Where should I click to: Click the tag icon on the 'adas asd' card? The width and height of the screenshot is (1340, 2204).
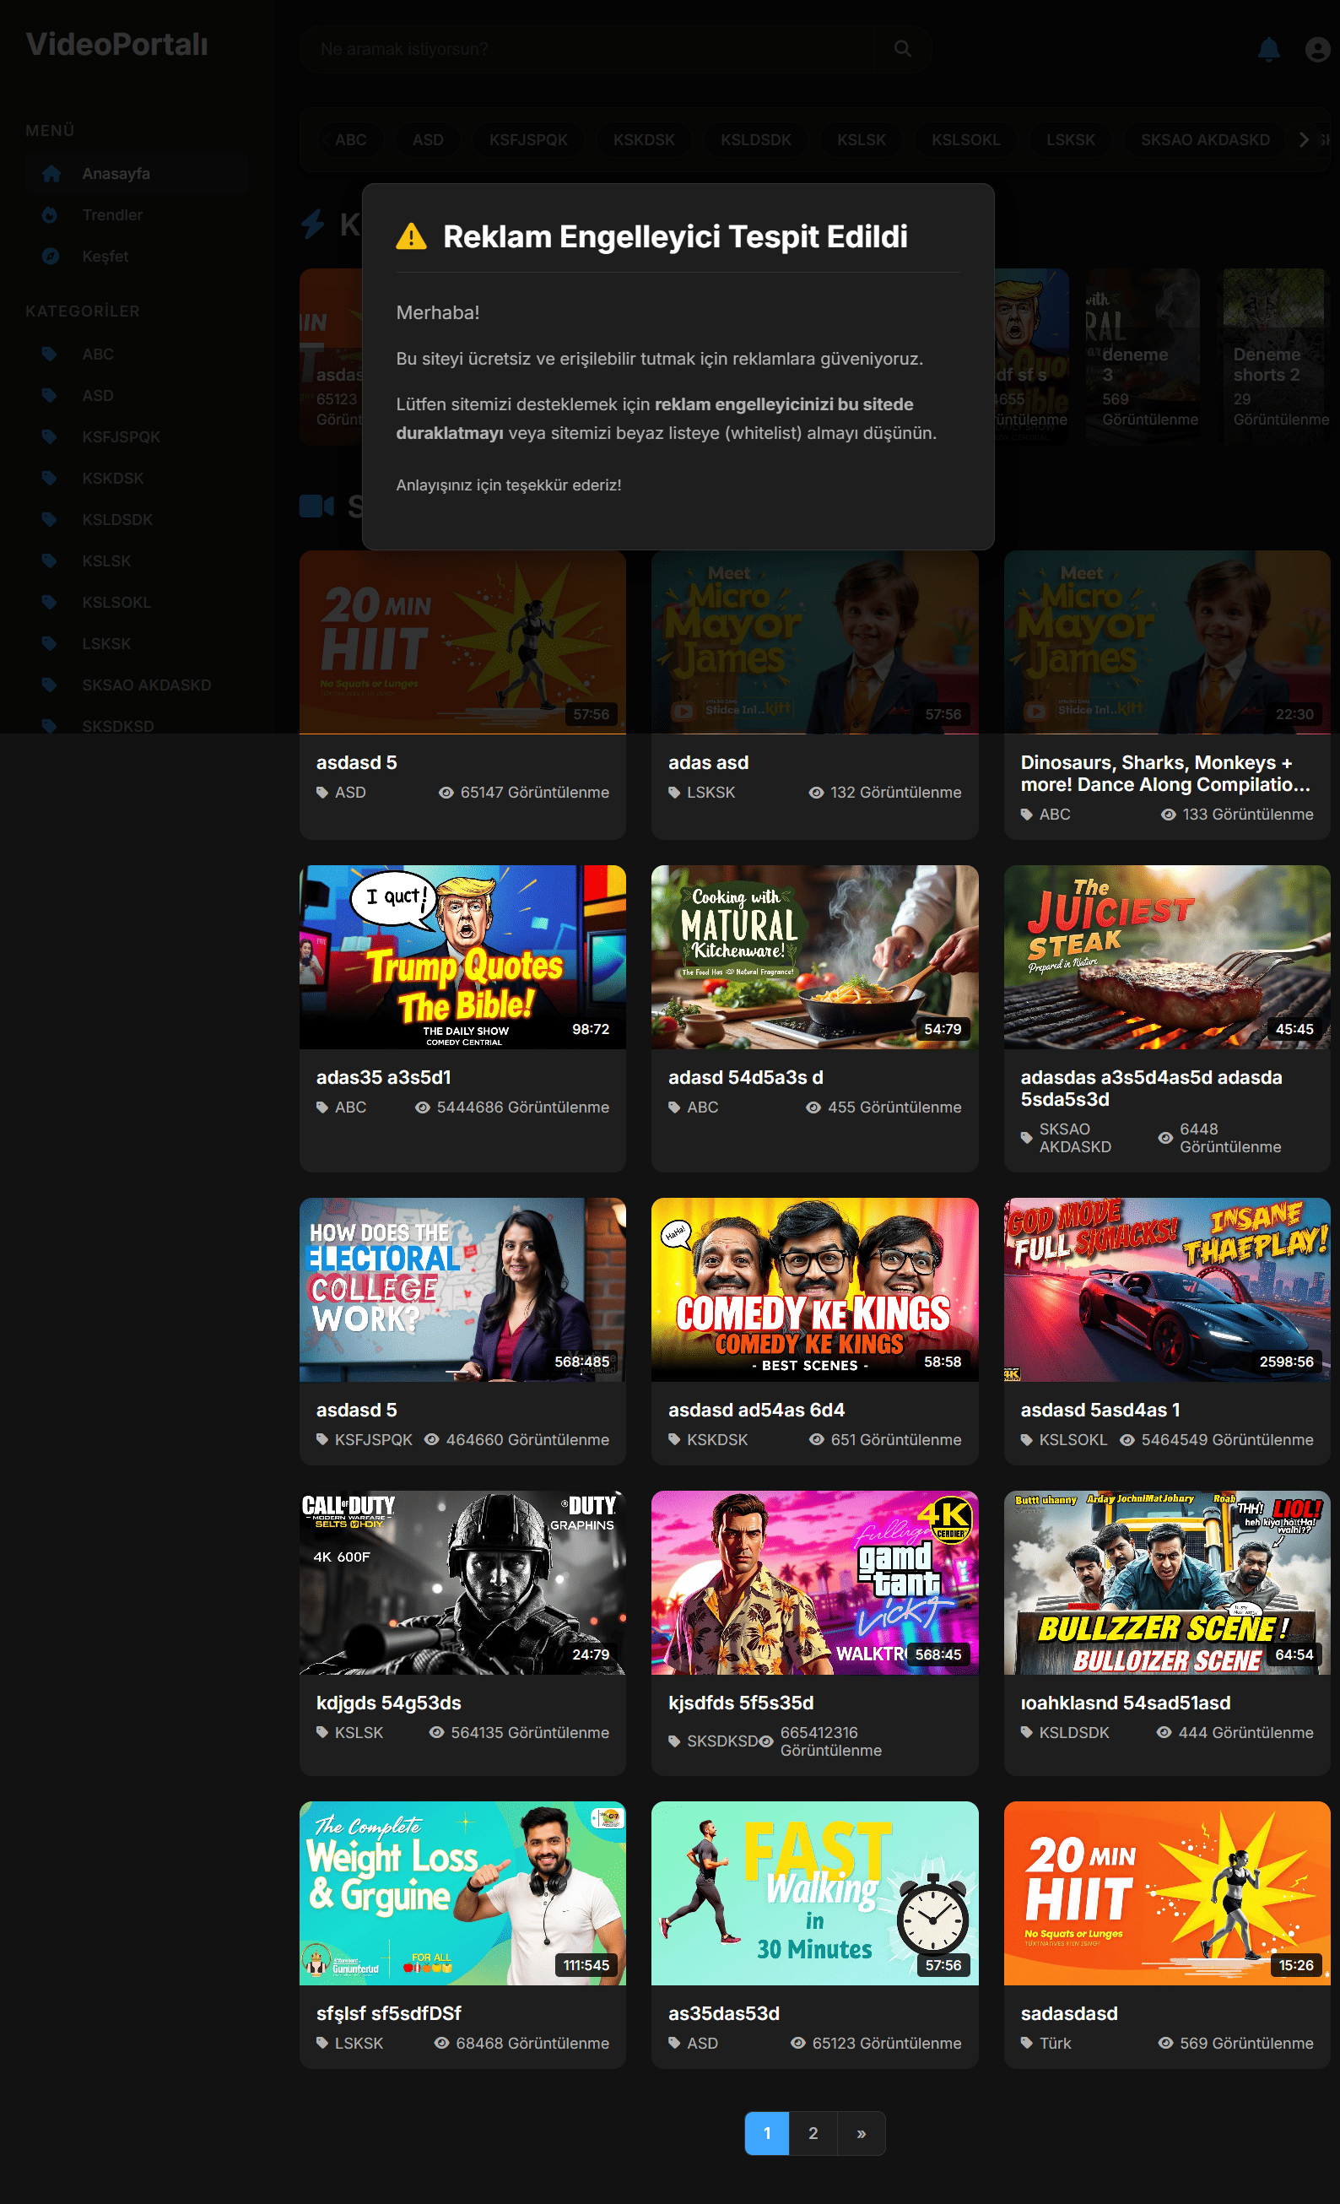(x=675, y=793)
